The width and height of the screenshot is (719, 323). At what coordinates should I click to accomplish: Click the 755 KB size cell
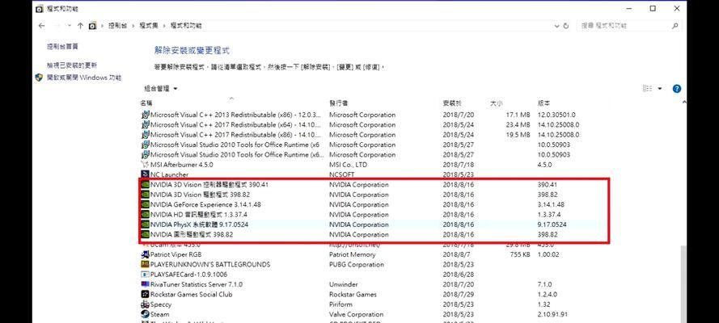(x=520, y=254)
